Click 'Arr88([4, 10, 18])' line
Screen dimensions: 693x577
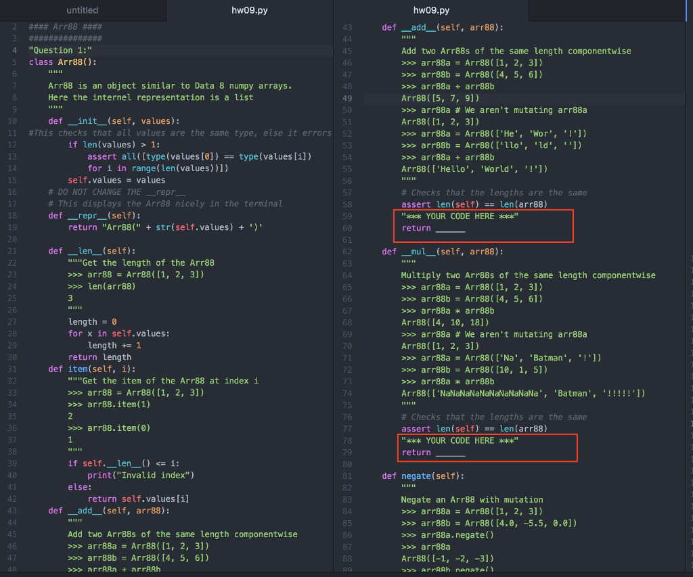click(x=445, y=323)
